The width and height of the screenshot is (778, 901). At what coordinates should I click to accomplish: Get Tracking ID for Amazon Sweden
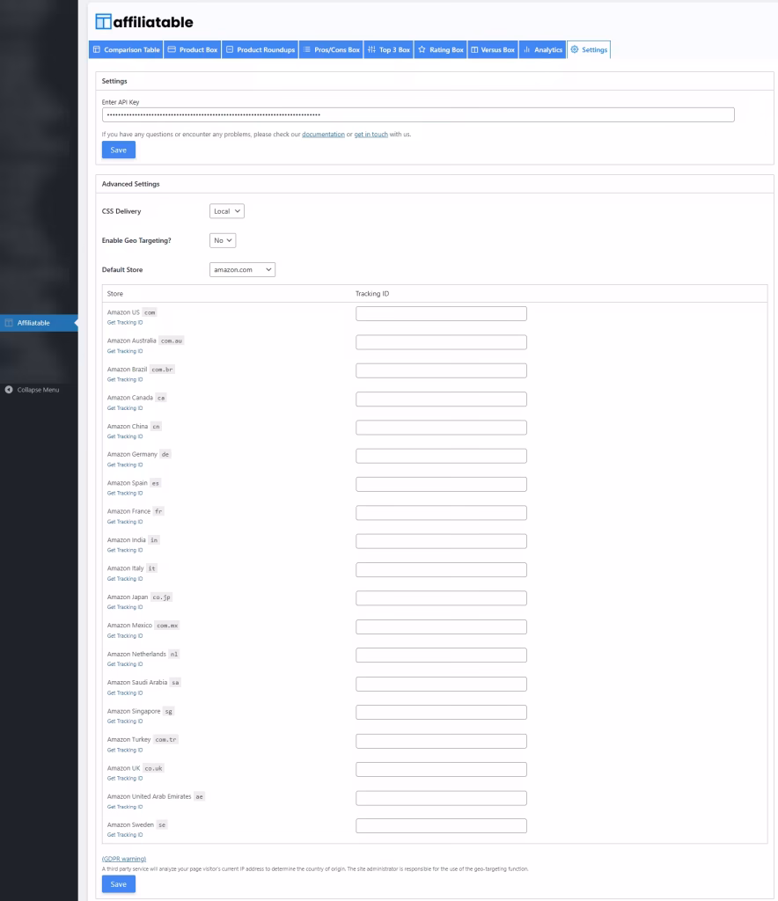click(125, 835)
